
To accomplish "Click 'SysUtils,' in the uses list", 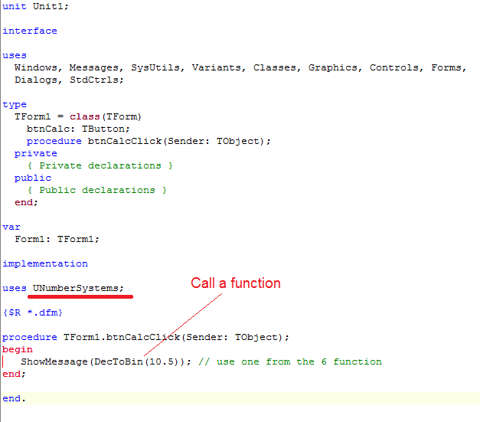I will pos(158,67).
